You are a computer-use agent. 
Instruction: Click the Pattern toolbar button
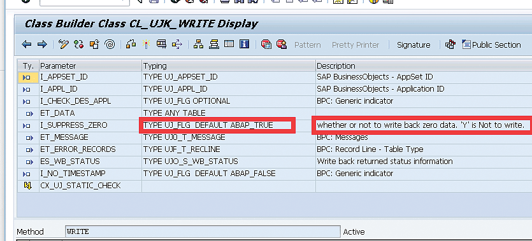[x=307, y=45]
